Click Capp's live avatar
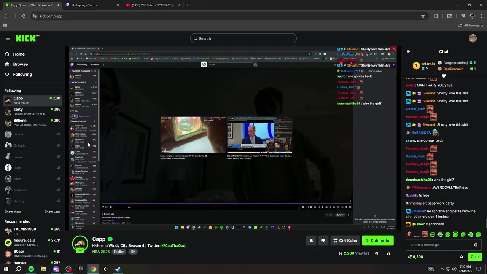The image size is (487, 274). point(80,244)
